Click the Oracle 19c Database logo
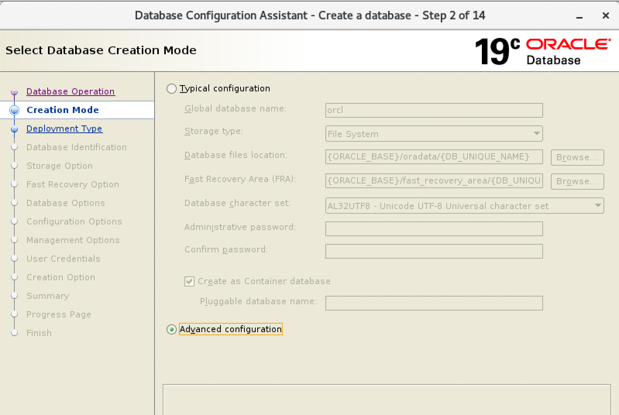The image size is (619, 415). (542, 51)
